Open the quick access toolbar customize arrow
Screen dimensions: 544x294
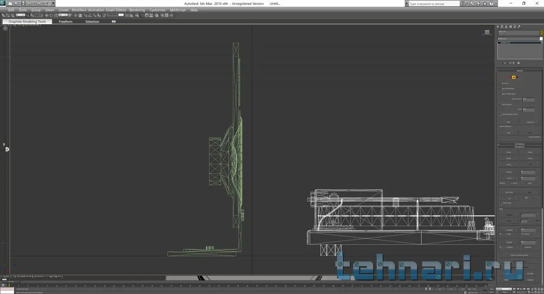53,3
